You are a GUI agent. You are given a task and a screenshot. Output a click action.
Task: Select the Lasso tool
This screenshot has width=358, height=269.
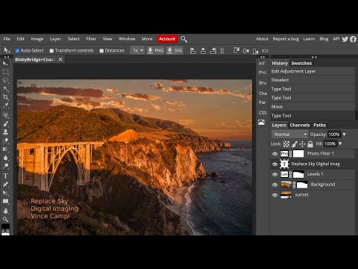click(5, 81)
